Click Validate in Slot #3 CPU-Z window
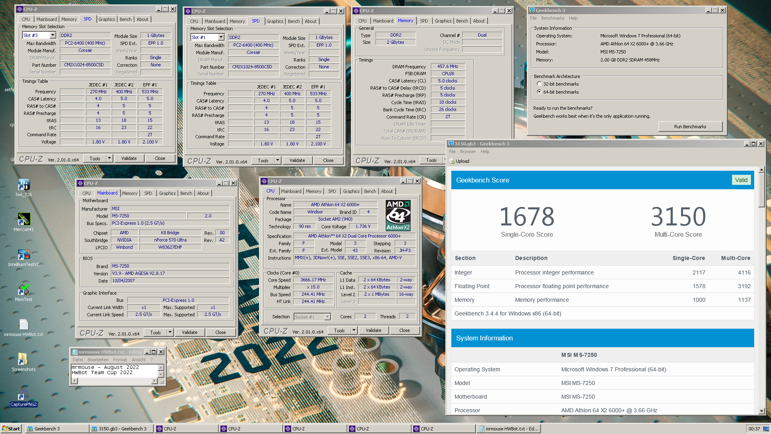The height and width of the screenshot is (434, 771). [129, 158]
